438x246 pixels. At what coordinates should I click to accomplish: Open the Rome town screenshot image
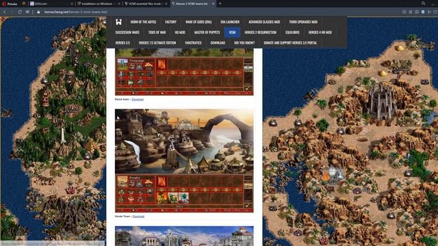184,72
